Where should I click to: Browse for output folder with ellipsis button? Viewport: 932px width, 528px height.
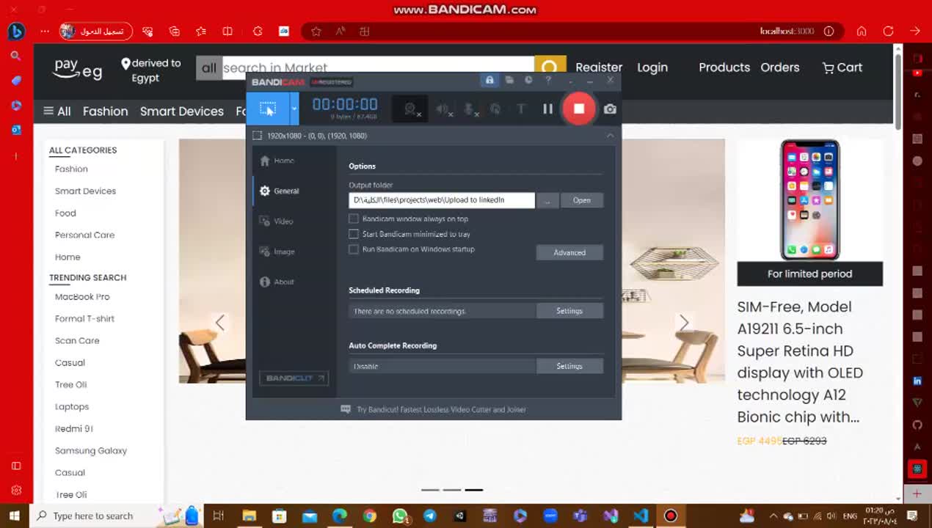pyautogui.click(x=547, y=200)
